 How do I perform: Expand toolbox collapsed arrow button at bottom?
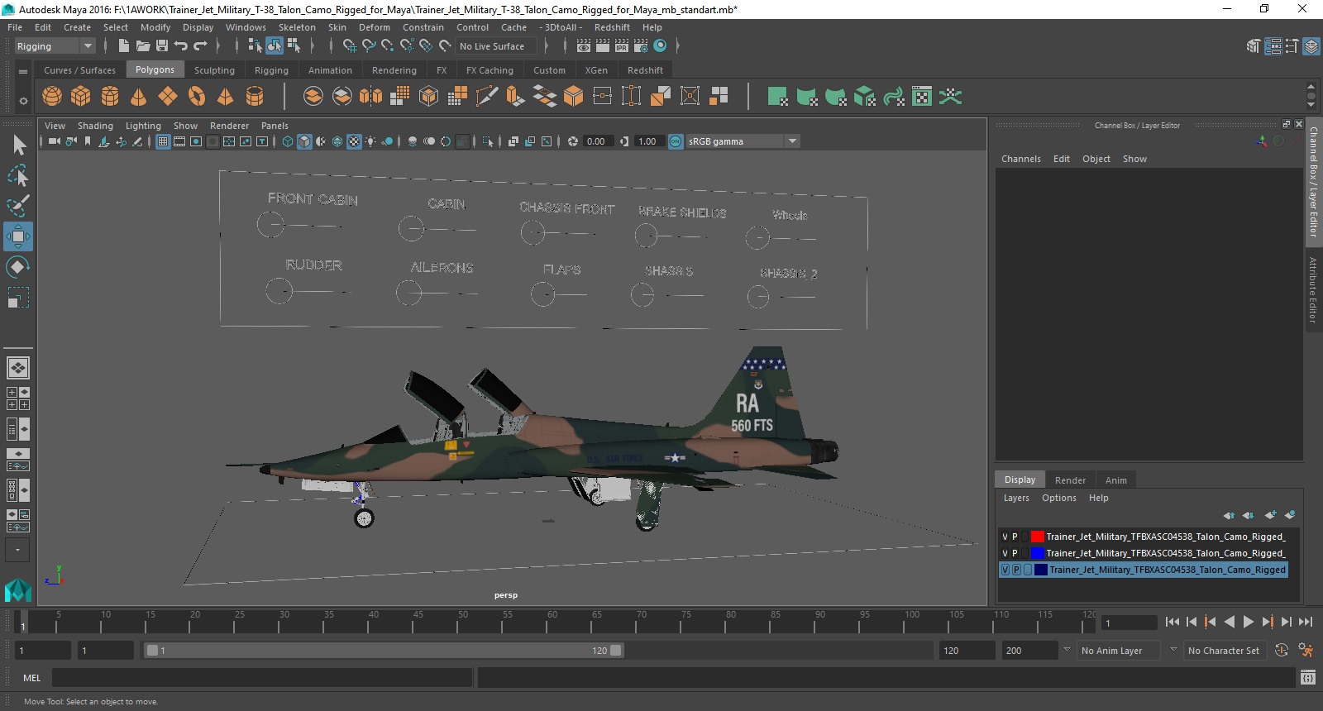[x=18, y=549]
